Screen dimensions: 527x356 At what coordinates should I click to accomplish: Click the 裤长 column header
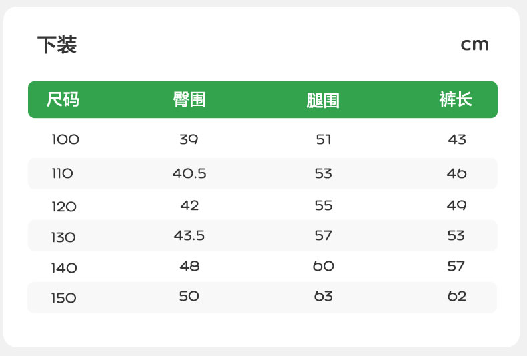click(x=456, y=100)
